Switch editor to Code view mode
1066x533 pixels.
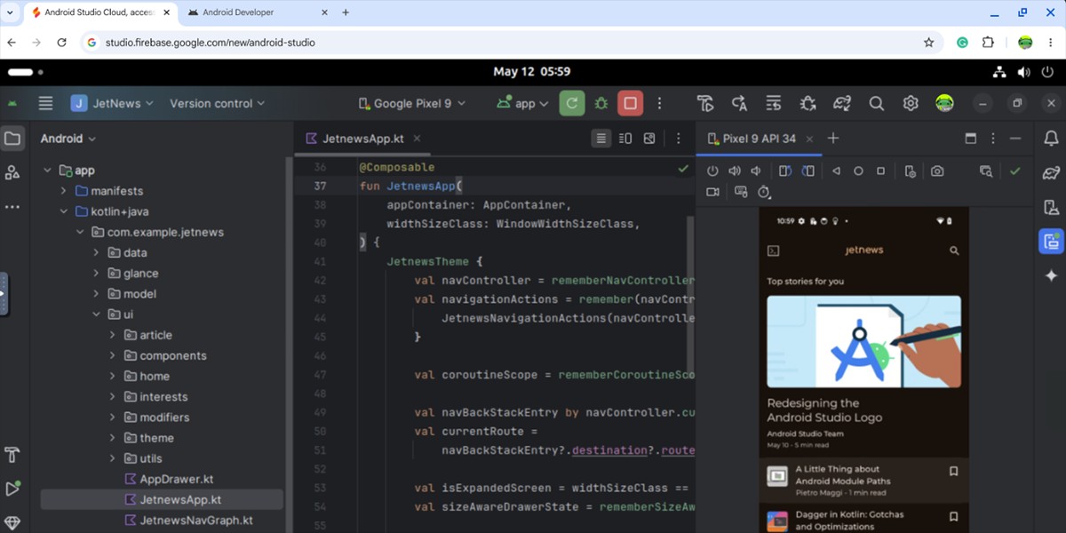point(601,139)
